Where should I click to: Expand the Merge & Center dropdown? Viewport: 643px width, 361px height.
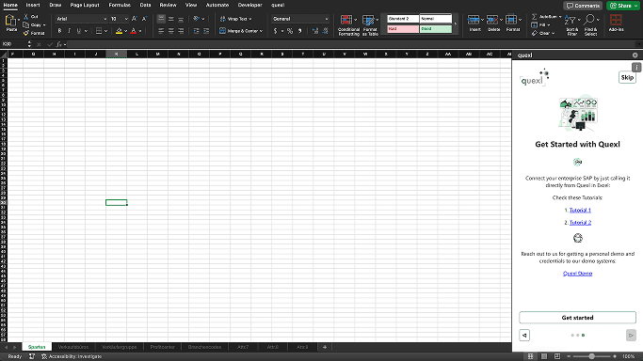(x=261, y=31)
